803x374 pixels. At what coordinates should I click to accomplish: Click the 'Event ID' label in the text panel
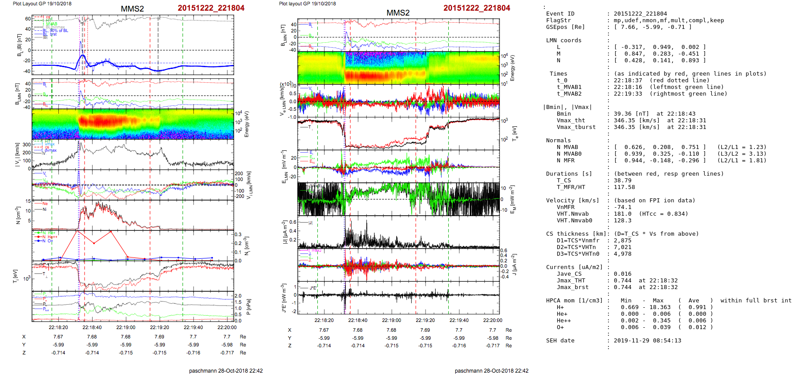(560, 14)
